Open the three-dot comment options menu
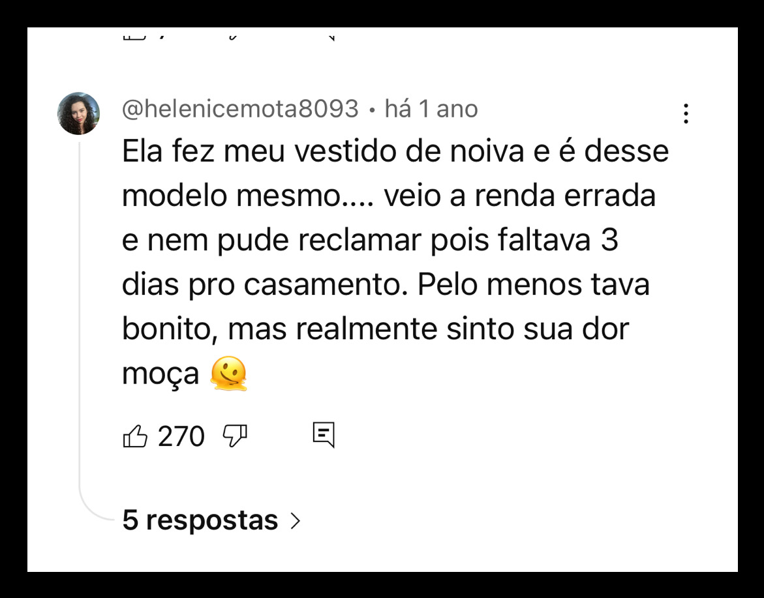 coord(685,114)
